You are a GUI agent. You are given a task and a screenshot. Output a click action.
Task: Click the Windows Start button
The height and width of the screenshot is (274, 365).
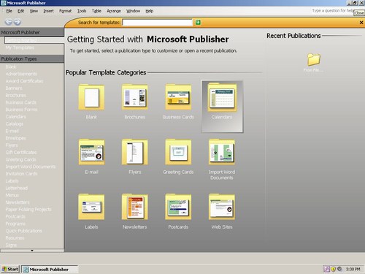pos(10,269)
